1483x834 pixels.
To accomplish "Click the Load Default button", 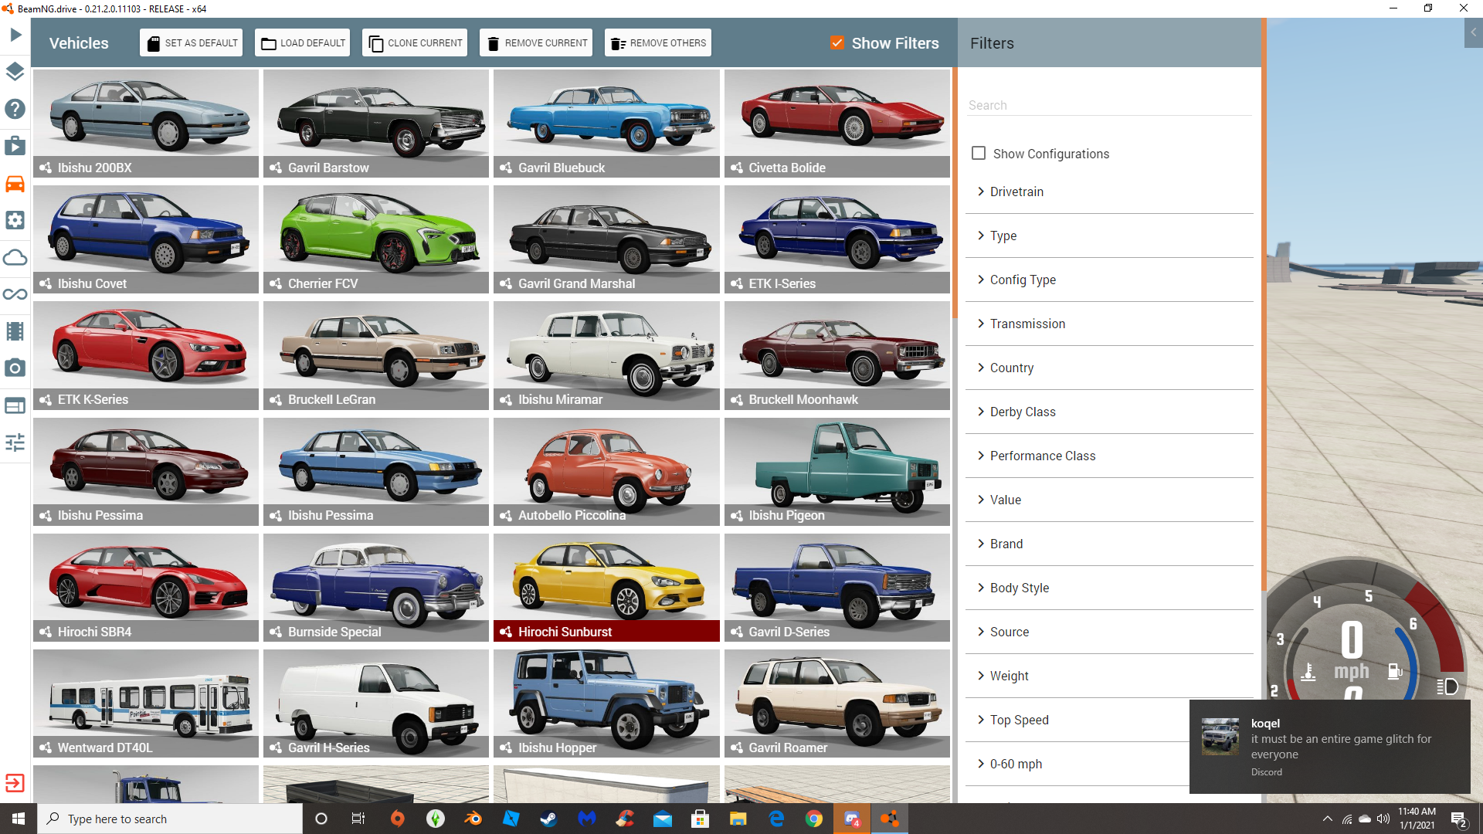I will pyautogui.click(x=303, y=42).
